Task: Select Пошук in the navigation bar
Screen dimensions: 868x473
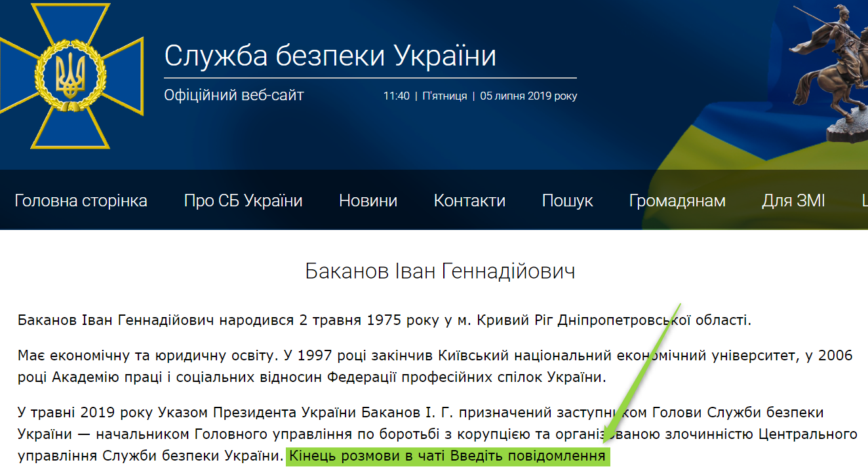Action: tap(567, 200)
